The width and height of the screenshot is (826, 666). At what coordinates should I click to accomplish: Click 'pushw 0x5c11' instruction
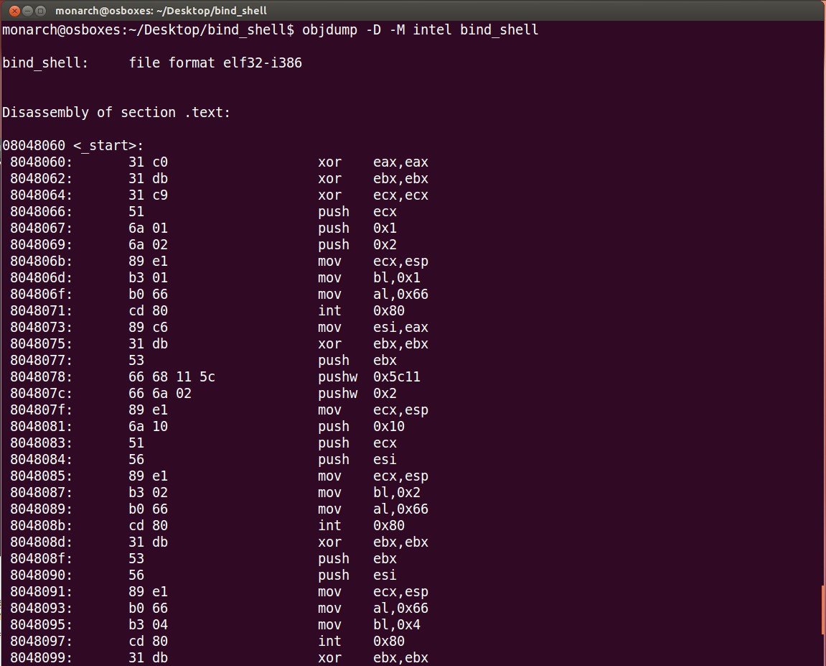pos(369,376)
